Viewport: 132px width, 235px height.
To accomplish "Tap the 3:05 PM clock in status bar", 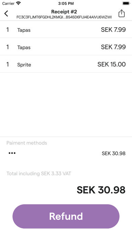I will coord(66,3).
